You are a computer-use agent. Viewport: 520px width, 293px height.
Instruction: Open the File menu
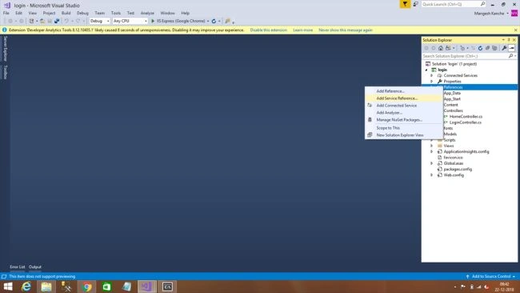click(6, 13)
